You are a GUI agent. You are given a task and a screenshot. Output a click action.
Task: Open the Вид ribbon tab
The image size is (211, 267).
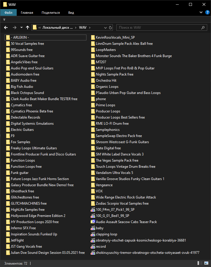(x=71, y=13)
